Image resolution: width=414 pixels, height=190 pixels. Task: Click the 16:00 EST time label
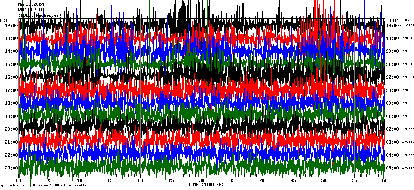11,77
